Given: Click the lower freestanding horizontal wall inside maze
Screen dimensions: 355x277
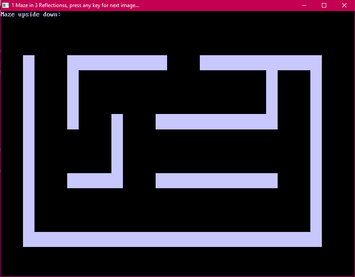Looking at the screenshot, I should 217,180.
